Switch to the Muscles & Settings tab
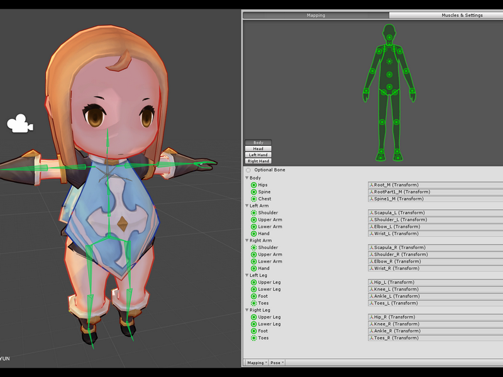503x377 pixels. [446, 15]
